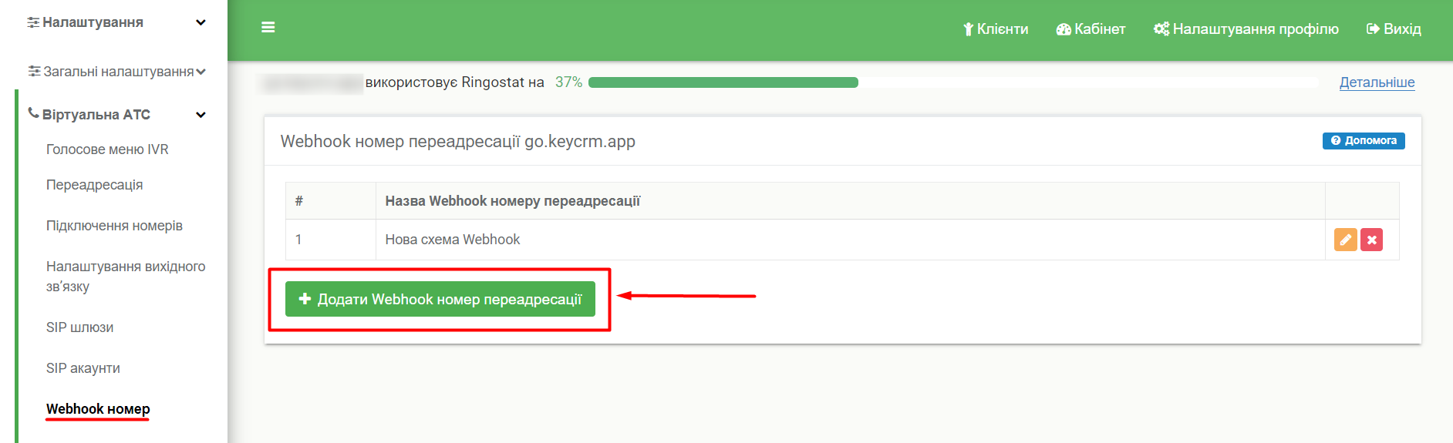Select SIP шлюзи in sidebar
This screenshot has height=443, width=1453.
79,327
